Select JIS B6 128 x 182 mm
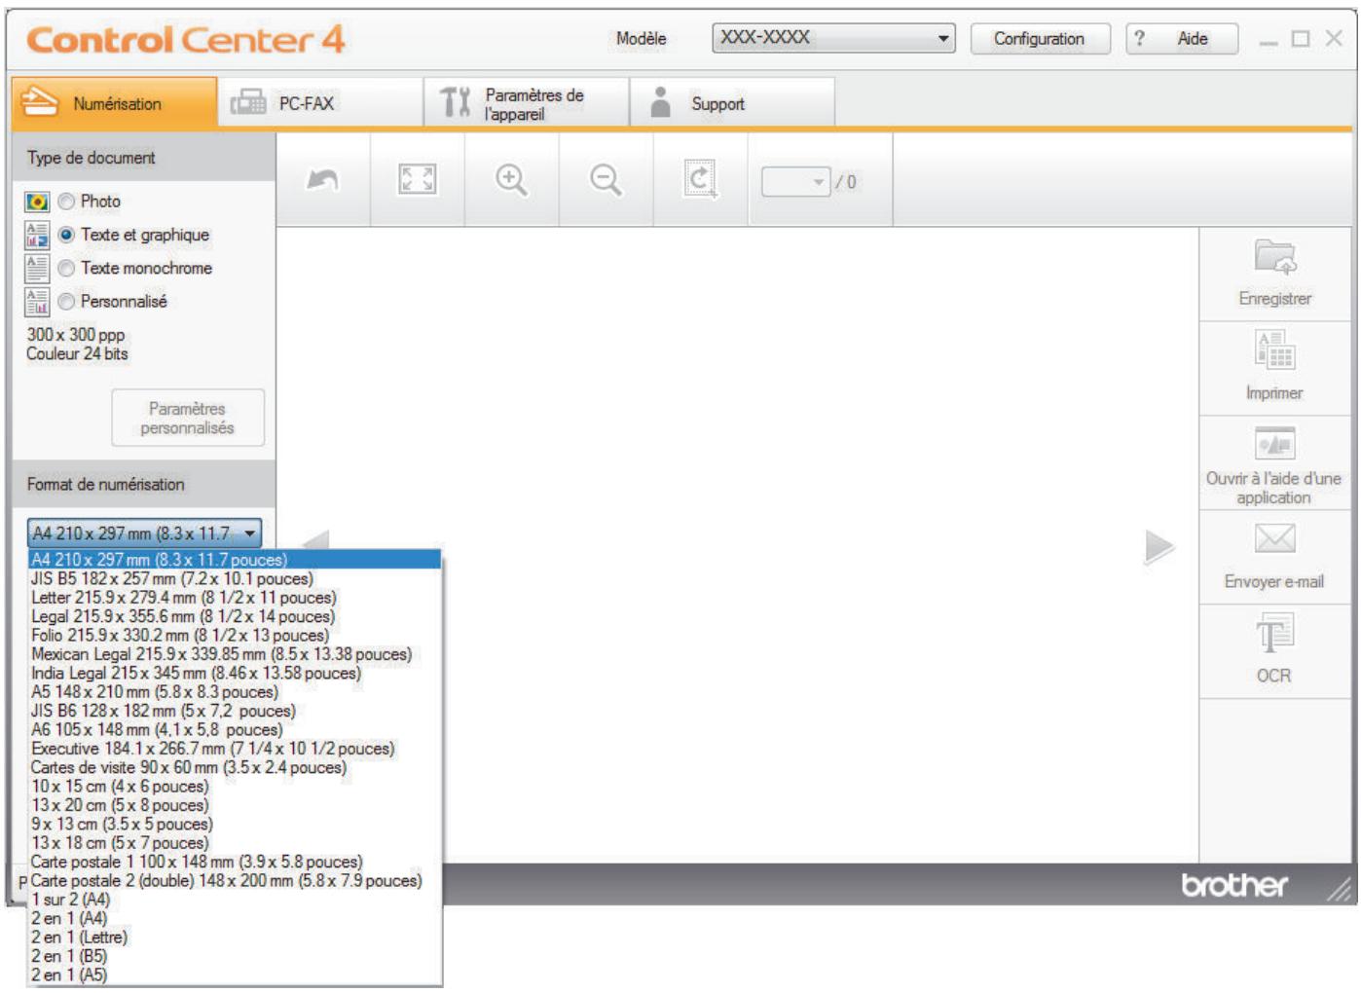The image size is (1361, 993). (x=235, y=711)
